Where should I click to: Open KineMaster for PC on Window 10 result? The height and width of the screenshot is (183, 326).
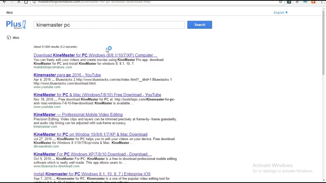[90, 134]
